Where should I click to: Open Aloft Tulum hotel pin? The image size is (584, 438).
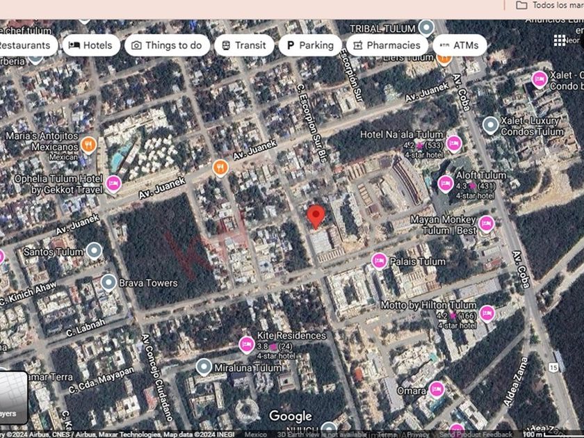coord(445,184)
